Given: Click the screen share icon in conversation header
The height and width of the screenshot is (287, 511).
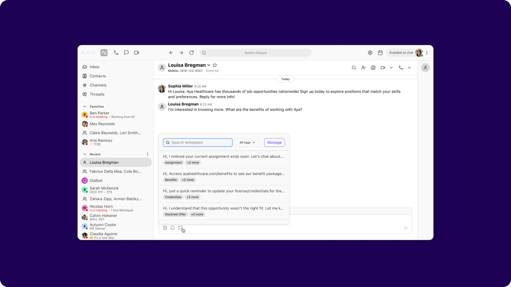Looking at the screenshot, I should (x=373, y=67).
